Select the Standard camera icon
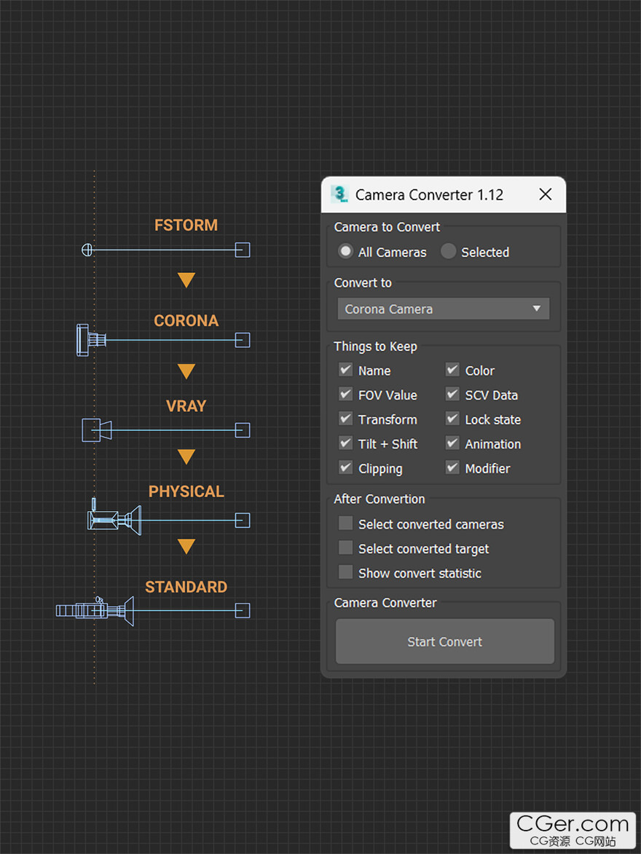Viewport: 641px width, 854px height. (x=95, y=611)
